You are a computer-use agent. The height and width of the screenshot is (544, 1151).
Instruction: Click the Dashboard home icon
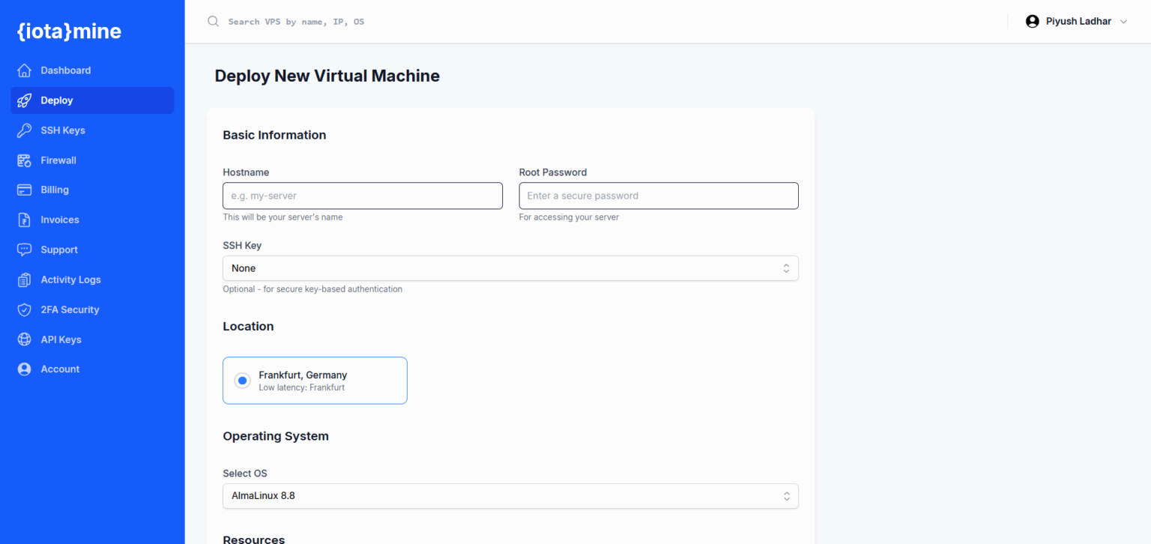[25, 70]
